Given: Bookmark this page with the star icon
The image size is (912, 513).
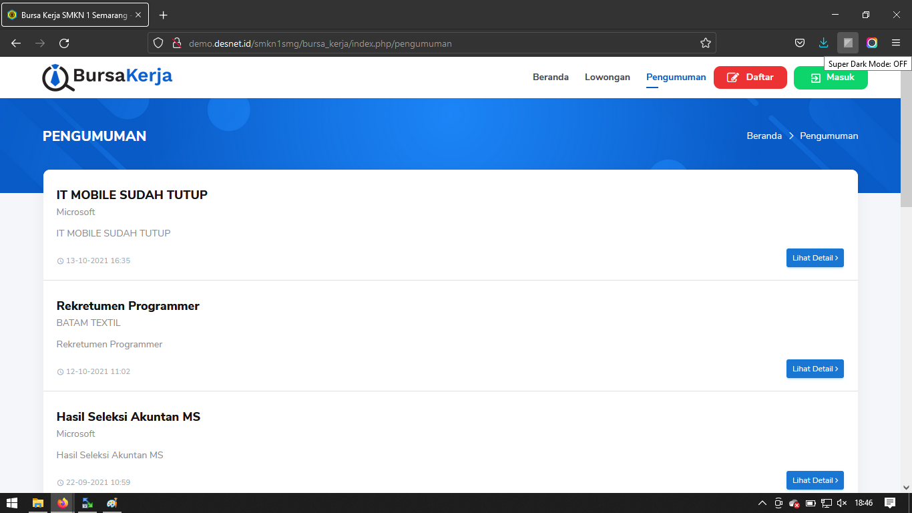Looking at the screenshot, I should click(x=705, y=43).
